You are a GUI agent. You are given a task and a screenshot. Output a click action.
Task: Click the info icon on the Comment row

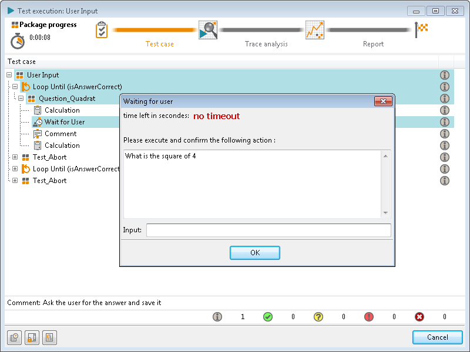pos(445,134)
